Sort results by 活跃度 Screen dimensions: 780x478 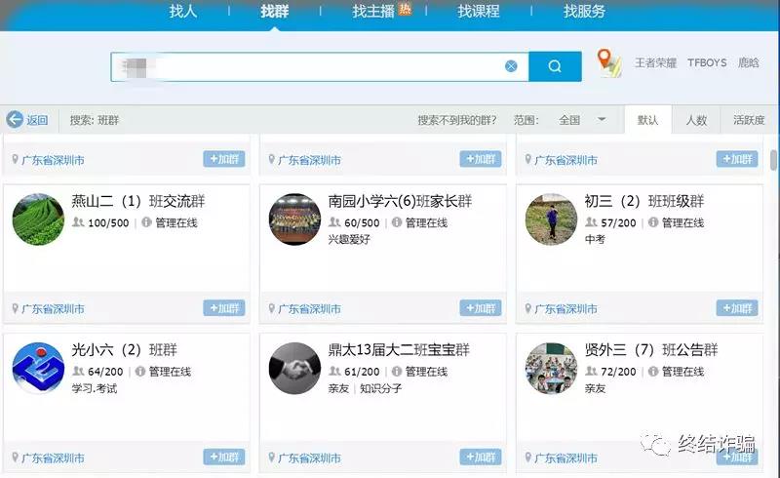pyautogui.click(x=749, y=120)
